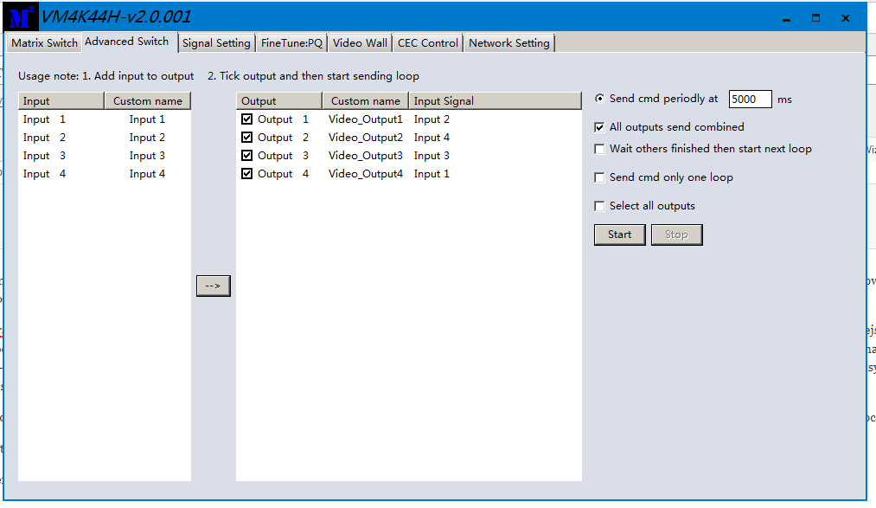This screenshot has width=876, height=508.
Task: Uncheck the Output 1 checkbox
Action: (247, 119)
